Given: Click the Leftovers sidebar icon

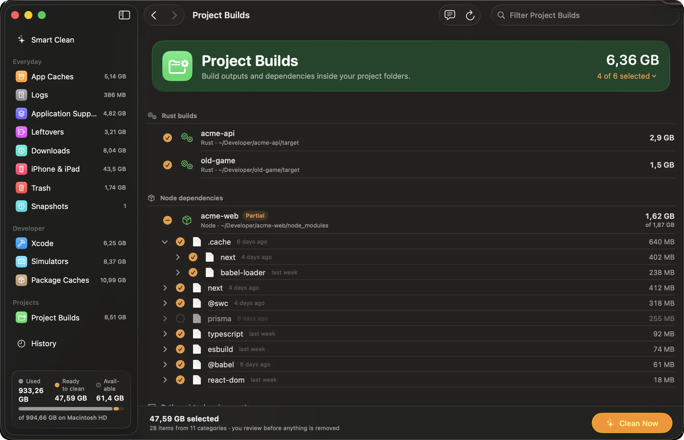Looking at the screenshot, I should pos(21,132).
